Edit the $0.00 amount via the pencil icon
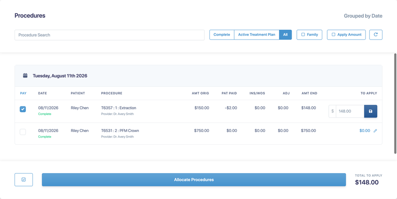This screenshot has height=199, width=397. pos(375,131)
